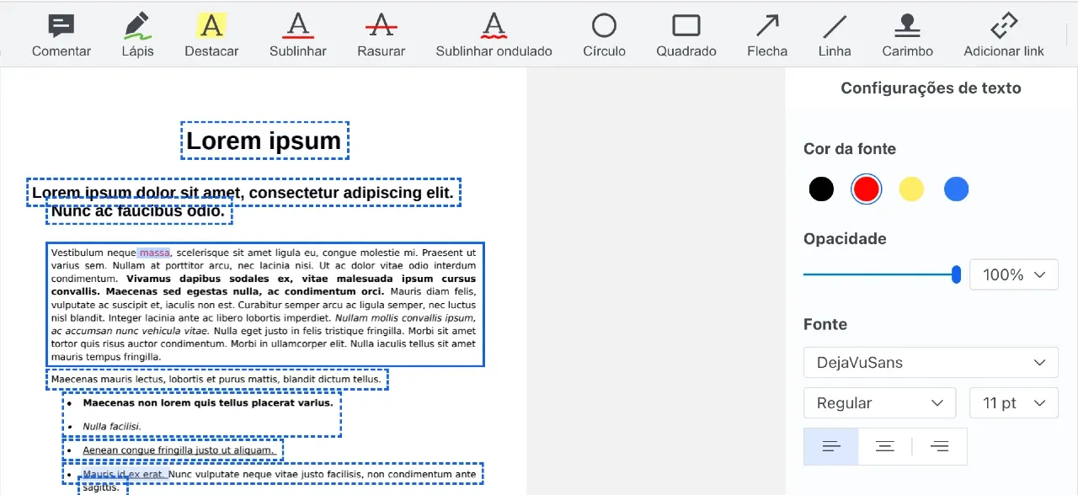Select the Círculo shape tool
The width and height of the screenshot is (1078, 495).
point(604,35)
